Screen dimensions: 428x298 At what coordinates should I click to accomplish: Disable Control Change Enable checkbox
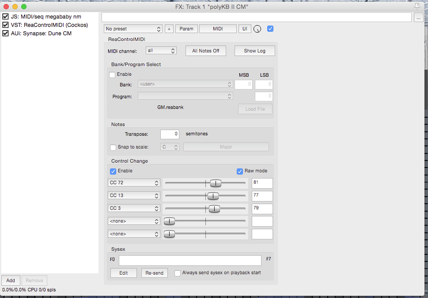point(113,171)
